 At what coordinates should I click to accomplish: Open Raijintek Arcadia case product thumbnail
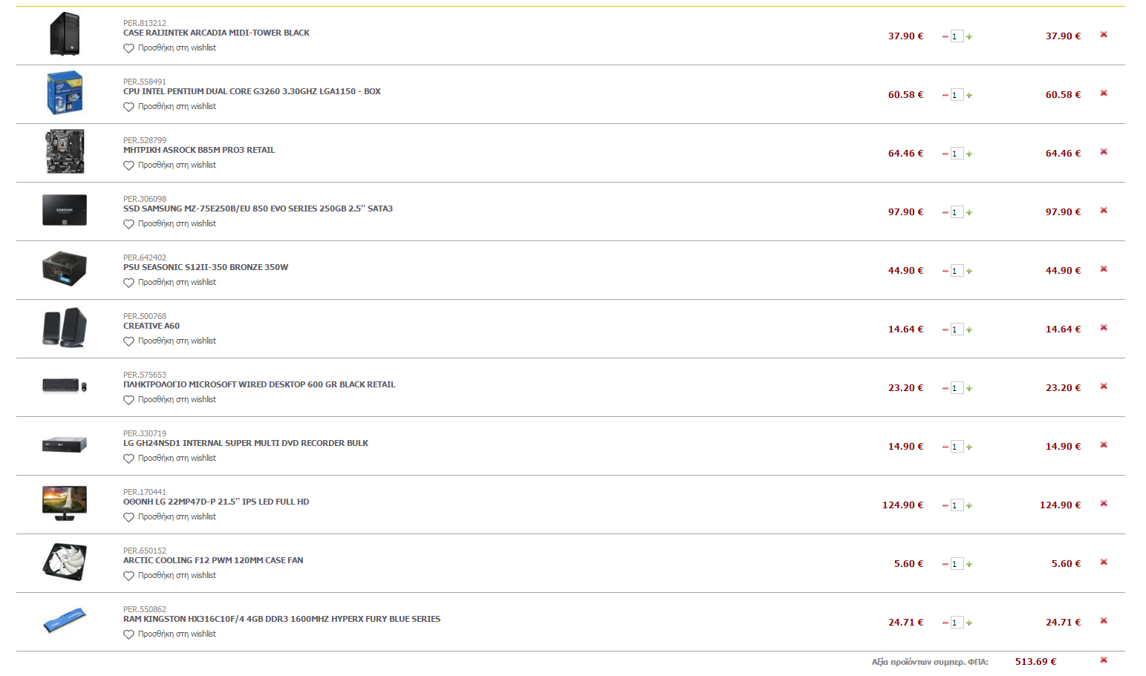pyautogui.click(x=65, y=34)
